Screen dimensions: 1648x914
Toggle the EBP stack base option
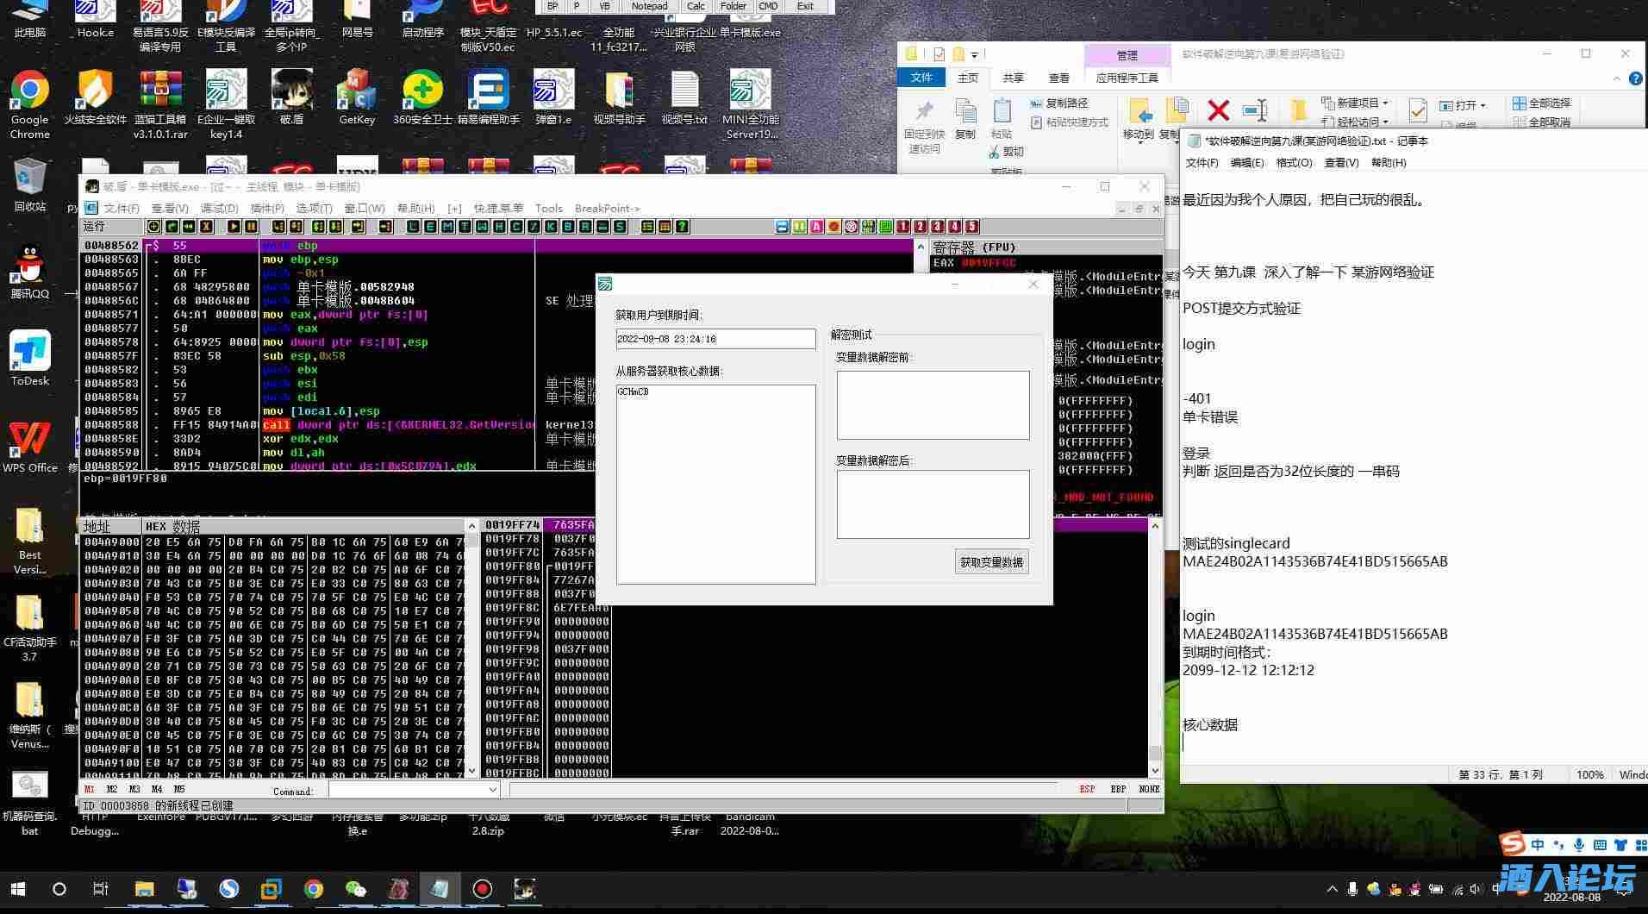[1118, 789]
